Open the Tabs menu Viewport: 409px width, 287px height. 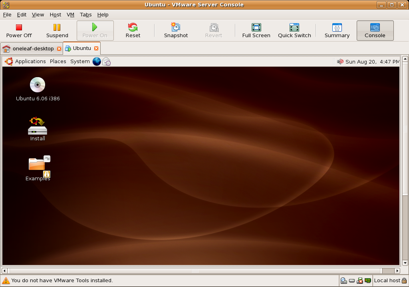[x=85, y=15]
